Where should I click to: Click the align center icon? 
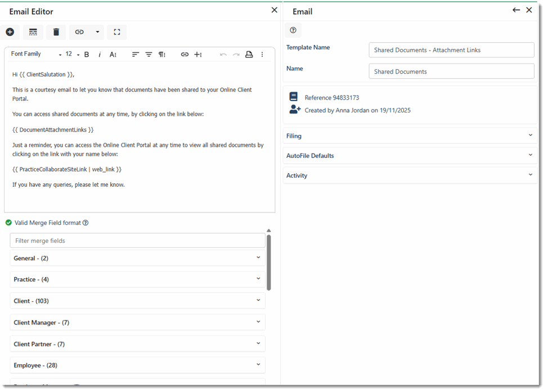point(149,55)
